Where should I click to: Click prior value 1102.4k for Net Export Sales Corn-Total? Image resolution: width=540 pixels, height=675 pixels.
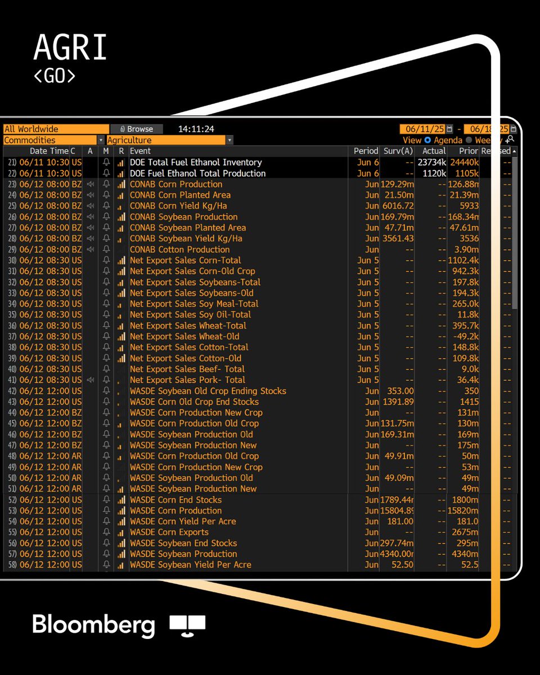tap(462, 260)
